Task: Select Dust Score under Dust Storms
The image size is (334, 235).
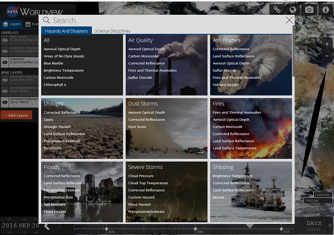Action: point(137,127)
